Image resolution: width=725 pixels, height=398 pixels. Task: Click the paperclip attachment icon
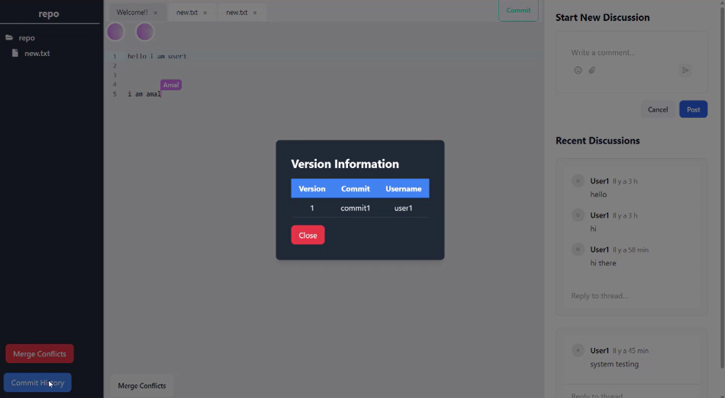pos(592,70)
